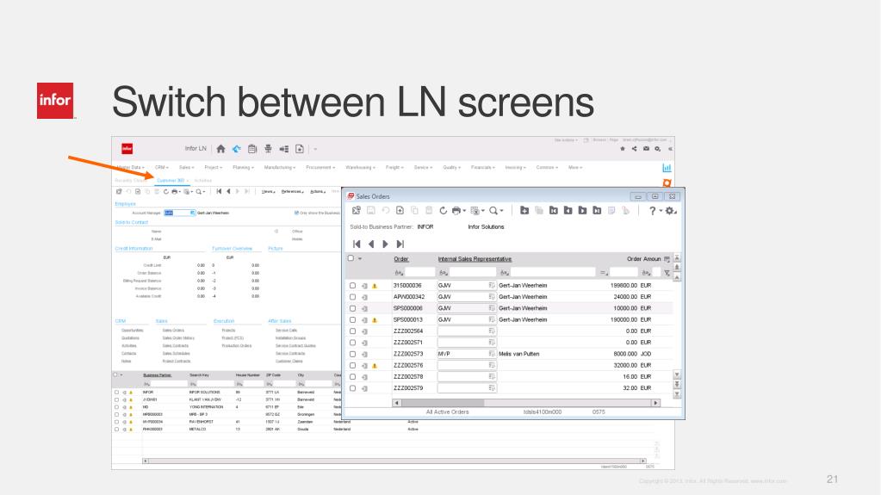Image resolution: width=881 pixels, height=495 pixels.
Task: Click the star bookmark icon in top header
Action: 623,149
